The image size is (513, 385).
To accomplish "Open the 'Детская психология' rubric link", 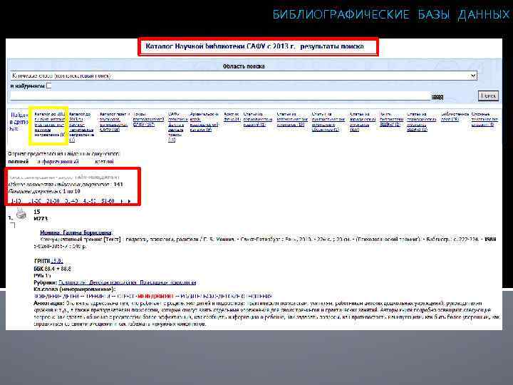I will (x=113, y=282).
